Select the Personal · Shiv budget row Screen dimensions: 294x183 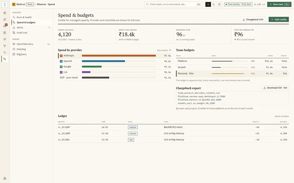pos(232,74)
